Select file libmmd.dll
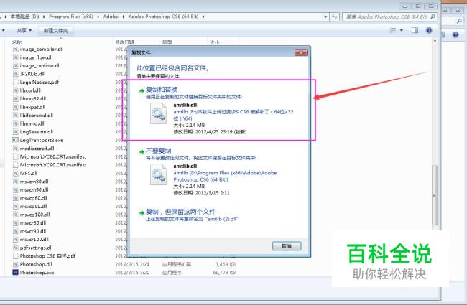The image size is (467, 305). coord(32,123)
